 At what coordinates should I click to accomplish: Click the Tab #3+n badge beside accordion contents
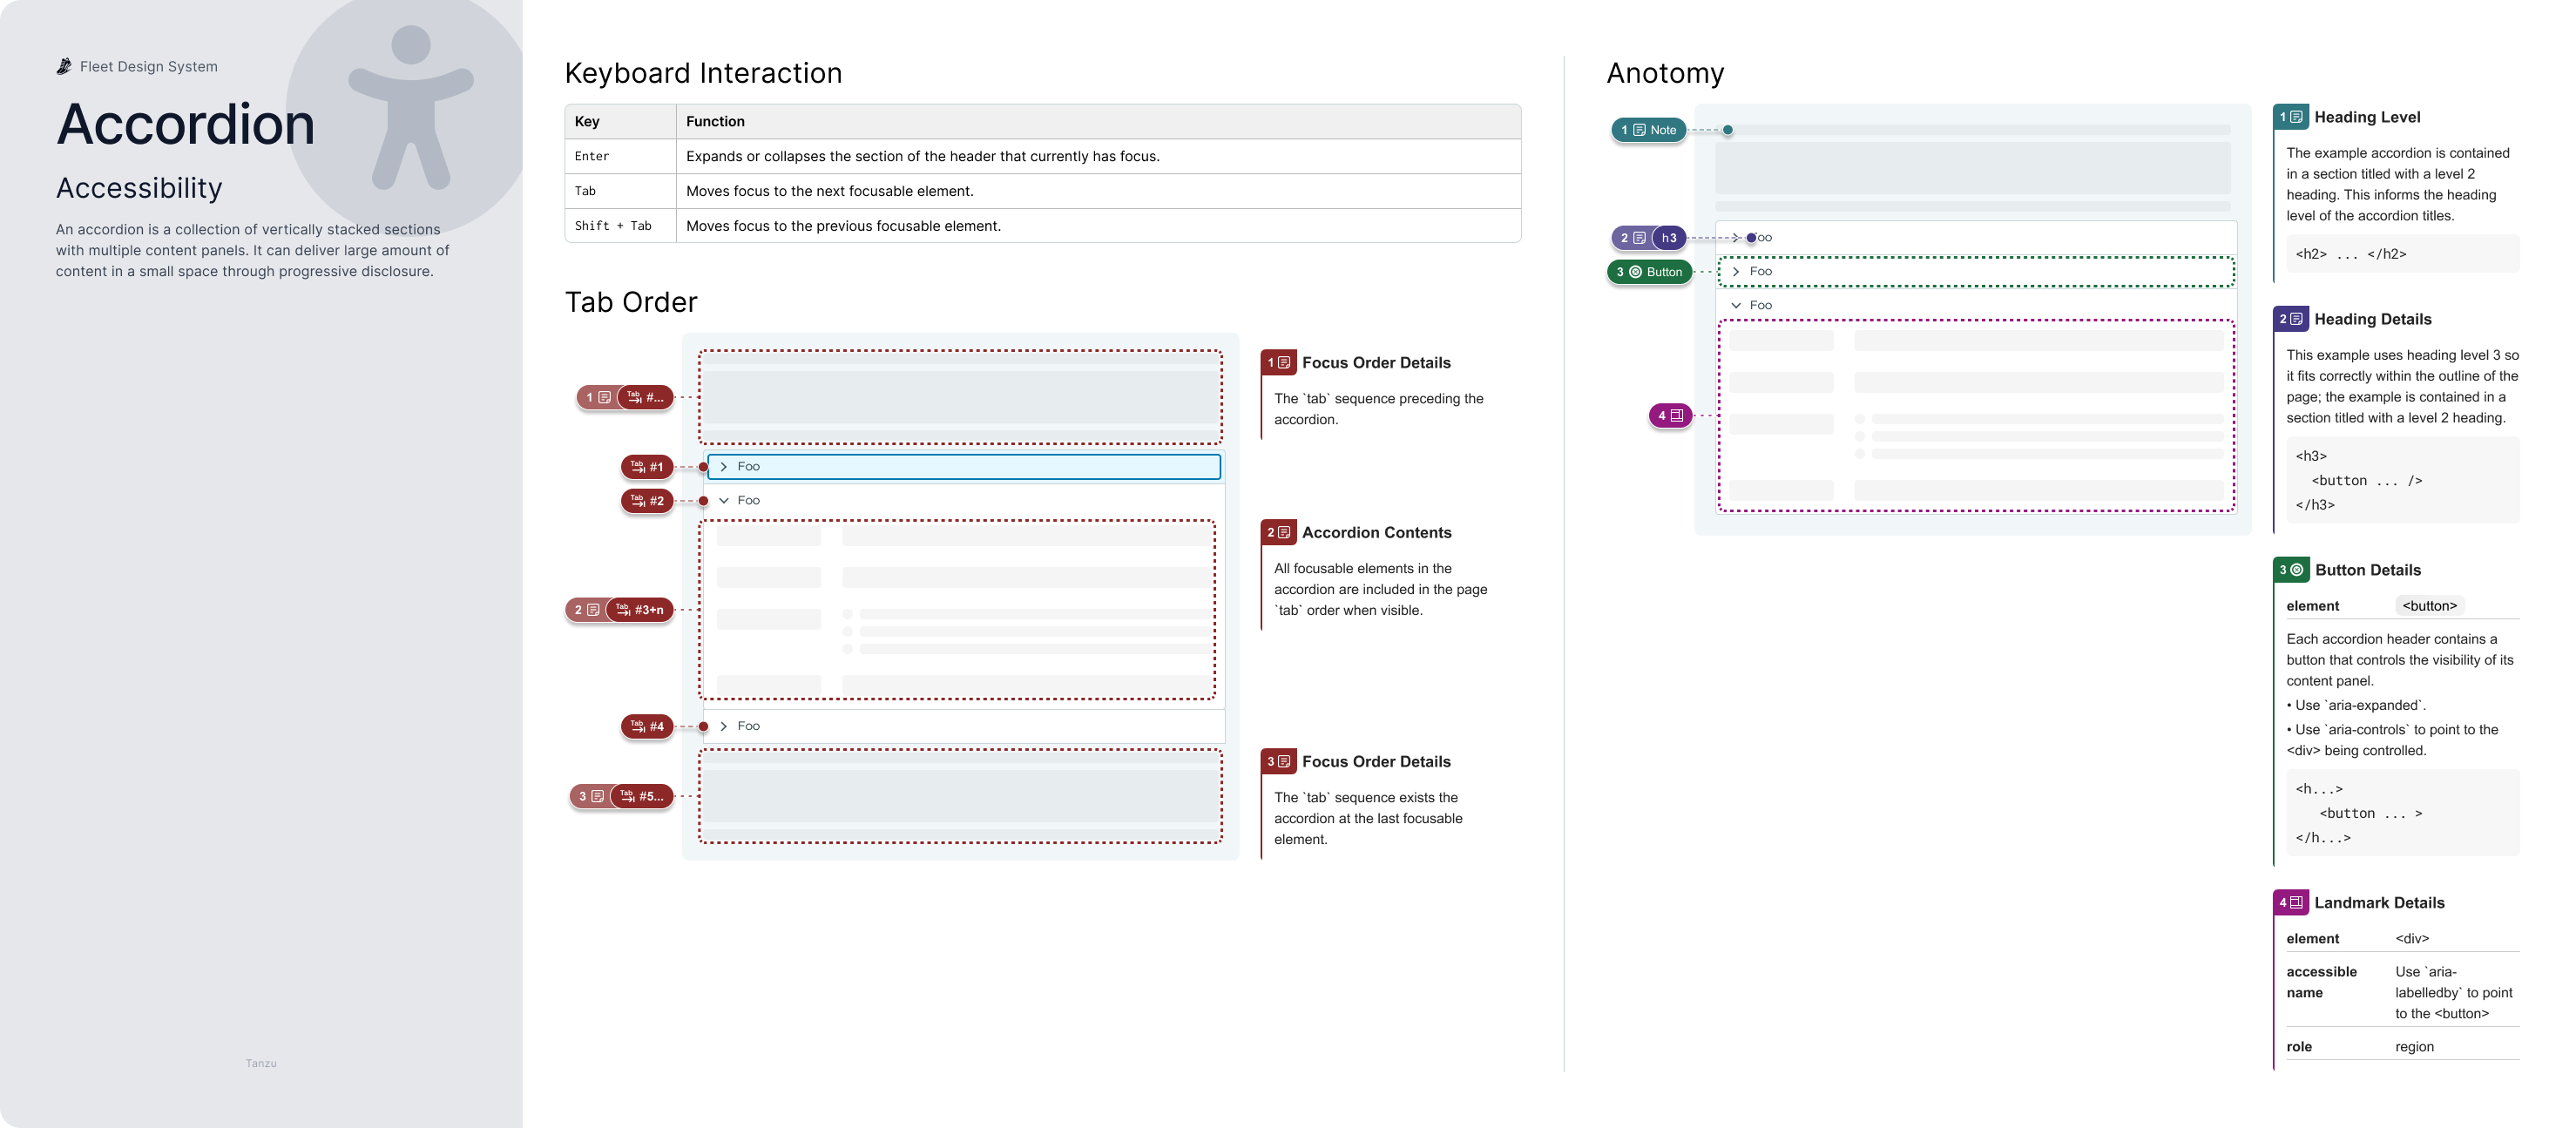[x=640, y=610]
